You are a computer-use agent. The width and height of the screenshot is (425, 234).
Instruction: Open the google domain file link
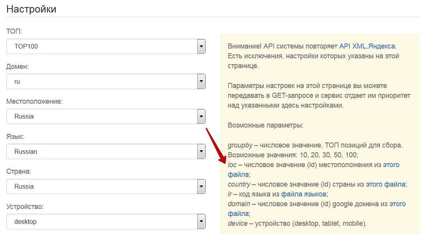coord(397,204)
